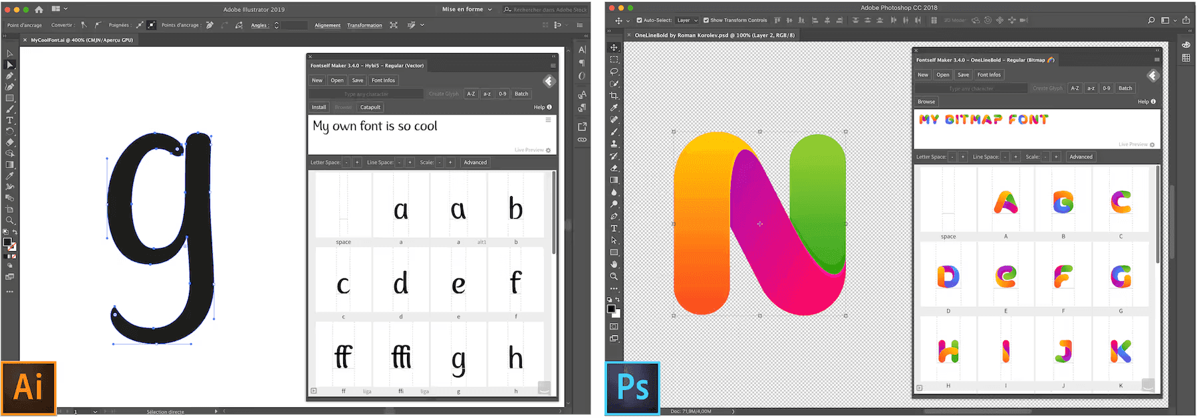Viewport: 1197px width, 418px height.
Task: Select the Type tool in Illustrator
Action: 10,120
